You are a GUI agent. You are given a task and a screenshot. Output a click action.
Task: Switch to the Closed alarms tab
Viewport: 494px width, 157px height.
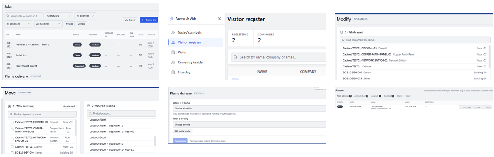pos(408,96)
